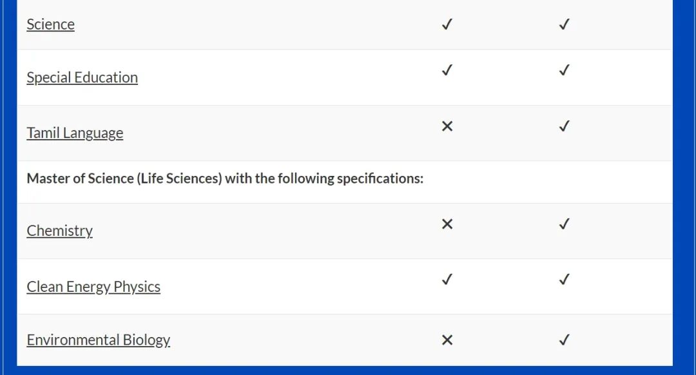Screen dimensions: 696x375
Task: Click second checkmark in Special Education row
Action: point(564,70)
